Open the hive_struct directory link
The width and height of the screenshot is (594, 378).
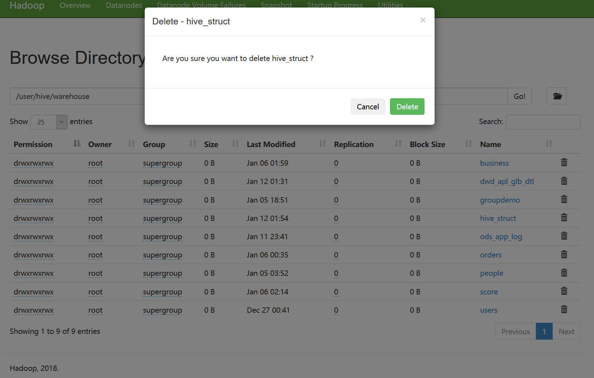[498, 218]
